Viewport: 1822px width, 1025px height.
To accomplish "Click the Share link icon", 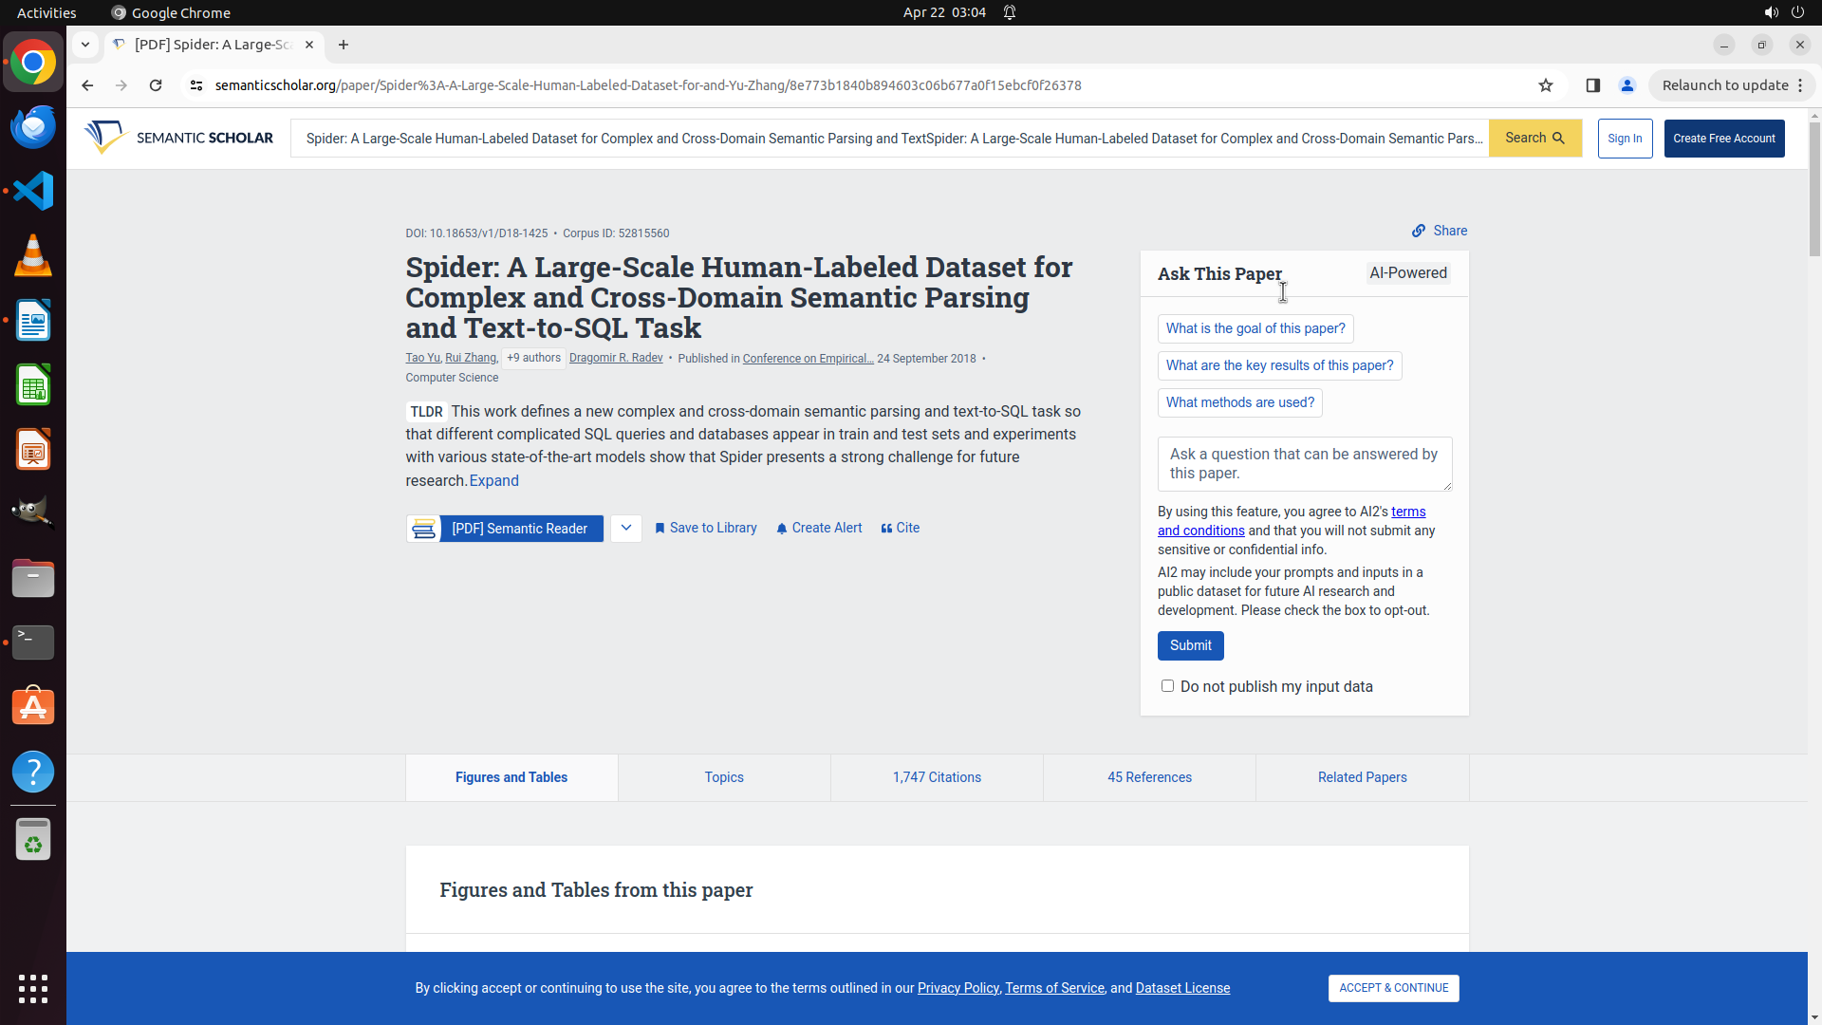I will tap(1419, 231).
